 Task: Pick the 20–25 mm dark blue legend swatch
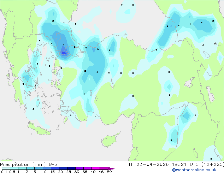tap(63, 168)
